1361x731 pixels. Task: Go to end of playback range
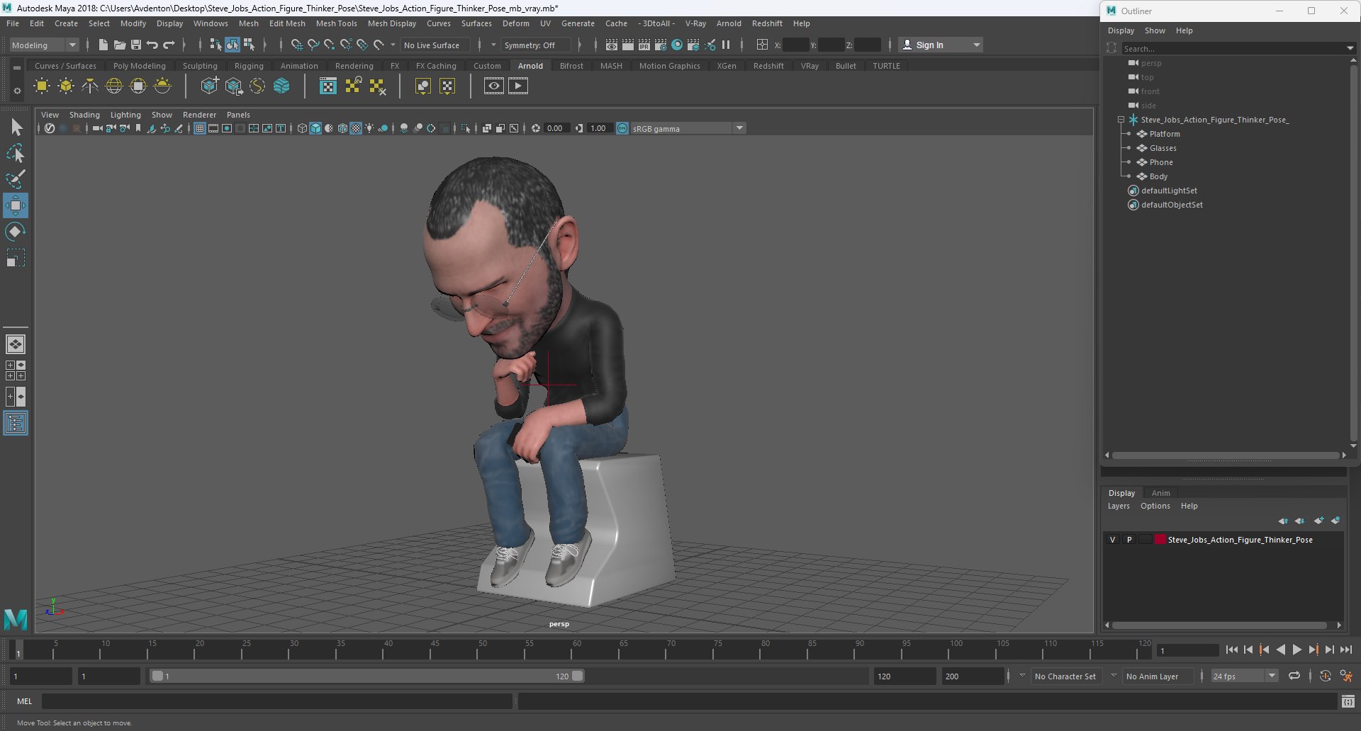pyautogui.click(x=1345, y=650)
